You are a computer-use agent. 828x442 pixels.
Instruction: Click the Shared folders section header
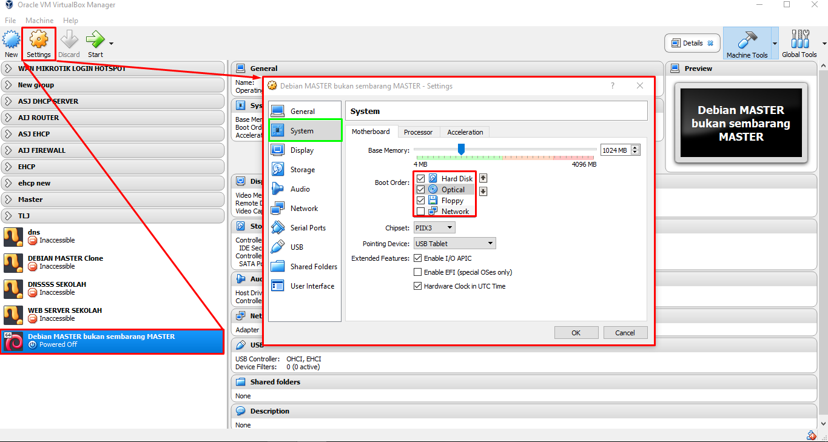click(x=523, y=382)
